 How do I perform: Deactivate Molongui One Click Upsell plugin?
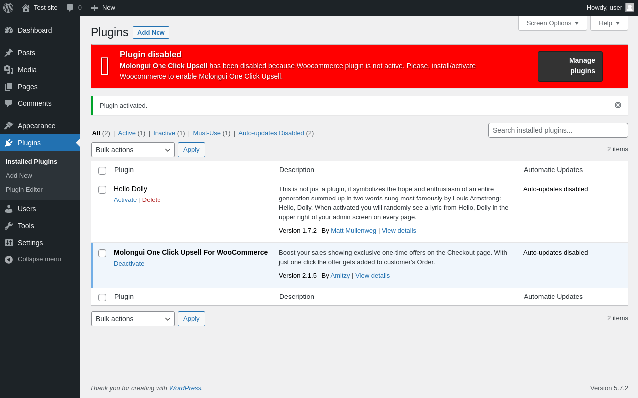tap(129, 264)
